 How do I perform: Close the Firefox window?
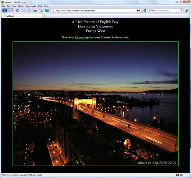pyautogui.click(x=187, y=1)
